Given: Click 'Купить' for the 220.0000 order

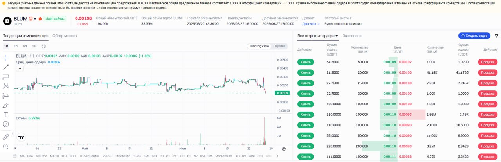Looking at the screenshot, I should point(306,146).
